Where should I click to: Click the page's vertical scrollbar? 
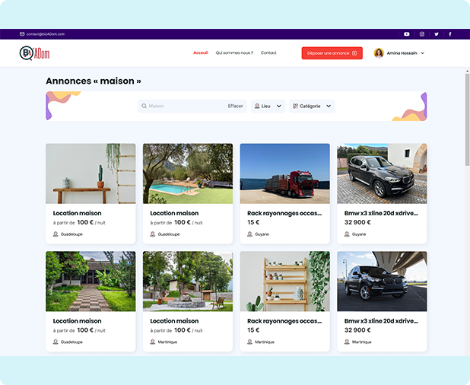466,114
